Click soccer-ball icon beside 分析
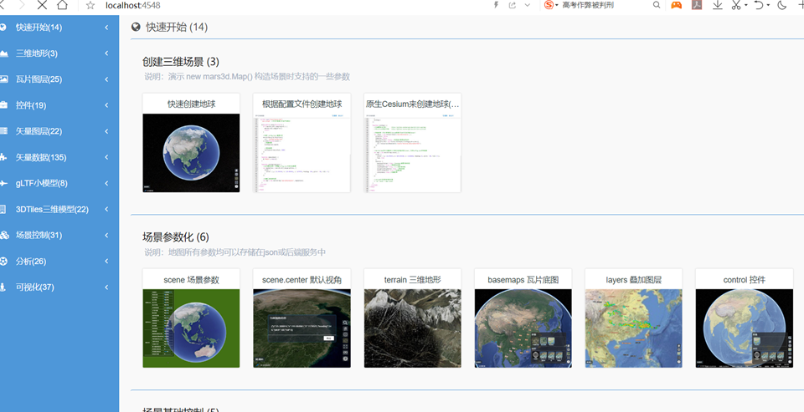 click(3, 261)
